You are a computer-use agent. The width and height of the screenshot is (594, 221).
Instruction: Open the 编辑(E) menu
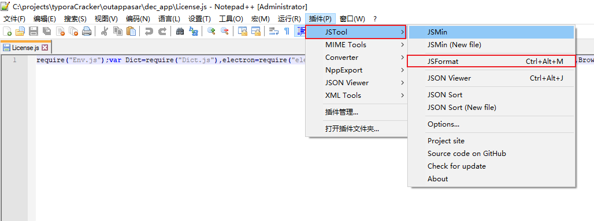click(x=44, y=19)
